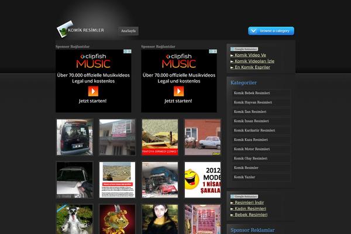Screen dimensions: 351x234
Task: Open the Komik Videoları İzle link
Action: 252,61
